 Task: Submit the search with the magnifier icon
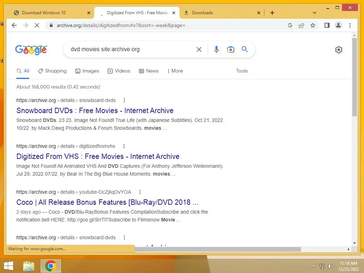pyautogui.click(x=245, y=49)
